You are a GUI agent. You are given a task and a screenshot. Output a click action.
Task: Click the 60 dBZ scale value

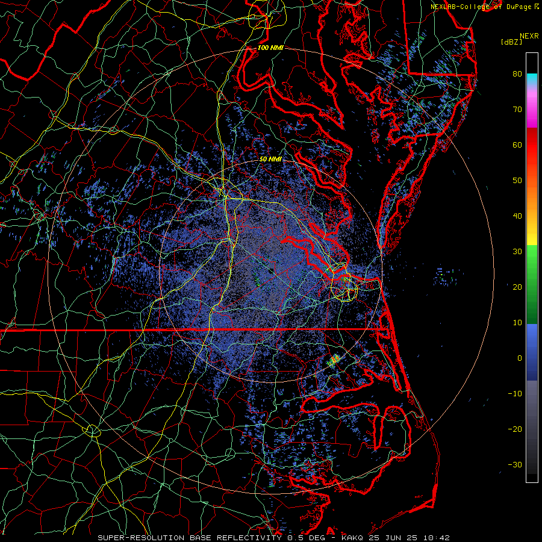coord(517,145)
